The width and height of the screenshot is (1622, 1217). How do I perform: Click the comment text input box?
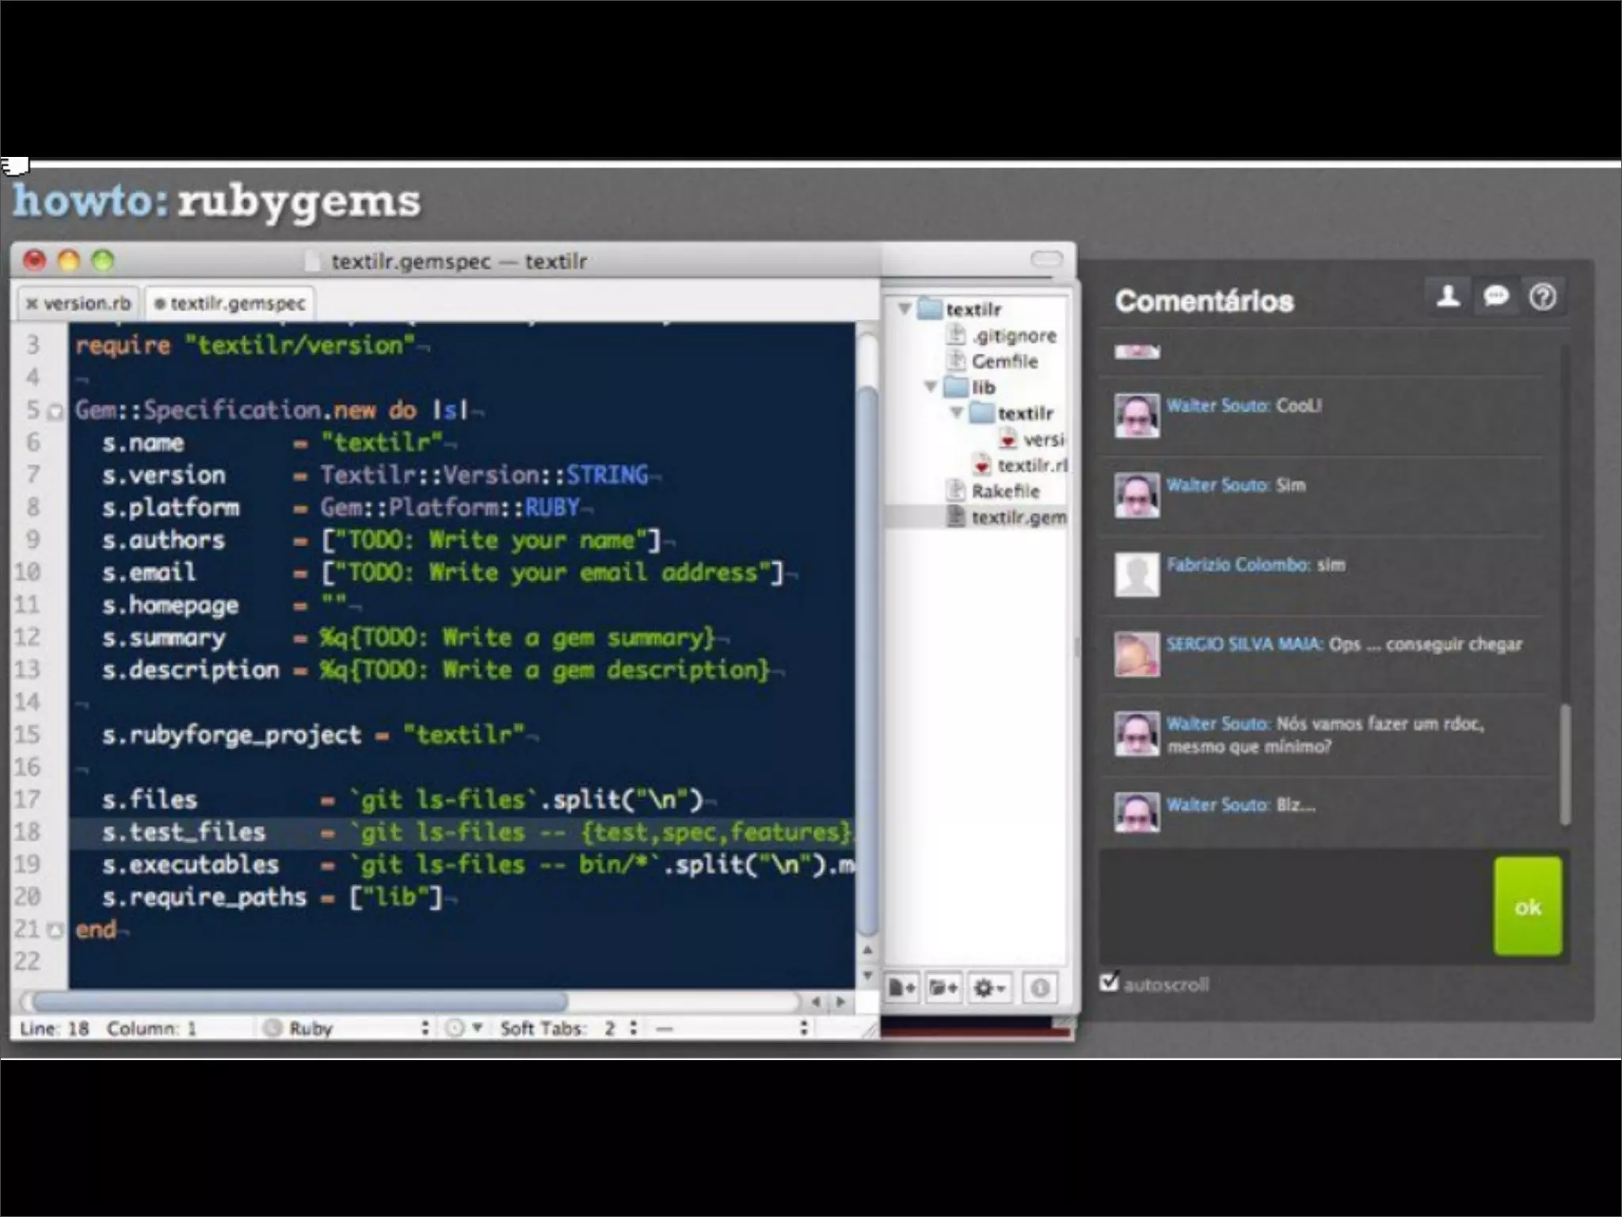tap(1295, 906)
